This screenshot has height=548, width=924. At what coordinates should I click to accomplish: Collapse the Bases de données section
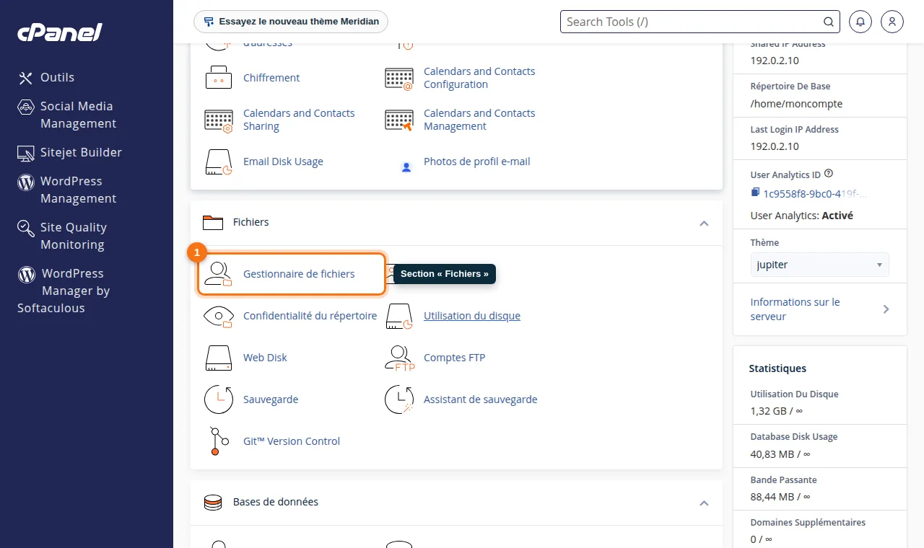click(704, 503)
